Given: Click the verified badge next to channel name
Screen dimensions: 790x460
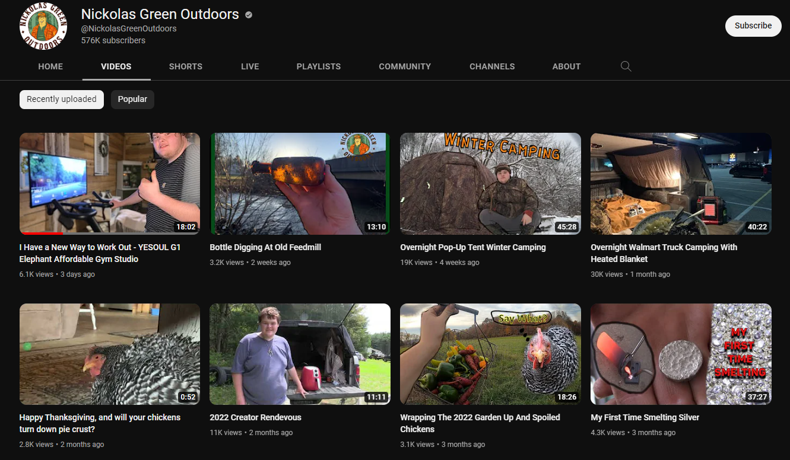Looking at the screenshot, I should click(x=248, y=15).
